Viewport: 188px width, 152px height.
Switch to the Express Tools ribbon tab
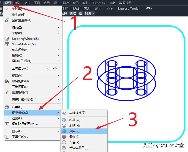128,8
